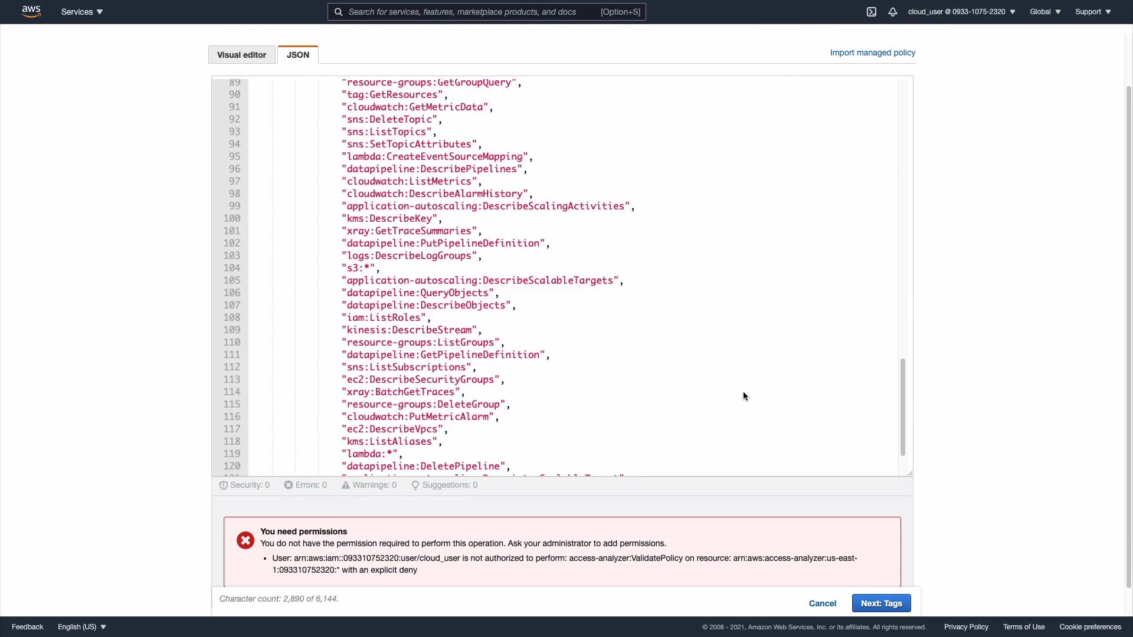The width and height of the screenshot is (1133, 637).
Task: Expand the Services dropdown menu
Action: pyautogui.click(x=82, y=12)
